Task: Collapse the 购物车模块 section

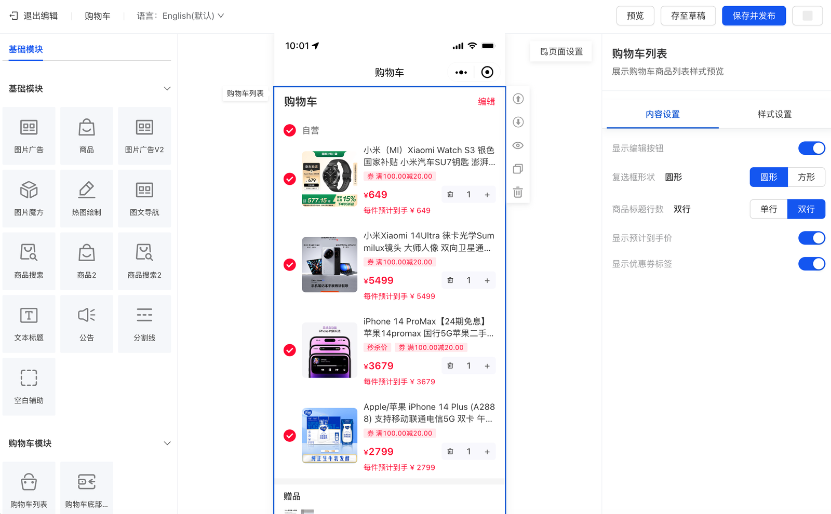Action: click(x=167, y=443)
